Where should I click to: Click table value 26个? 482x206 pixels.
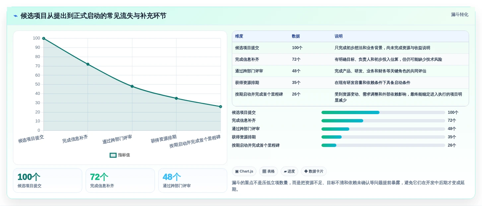296,94
